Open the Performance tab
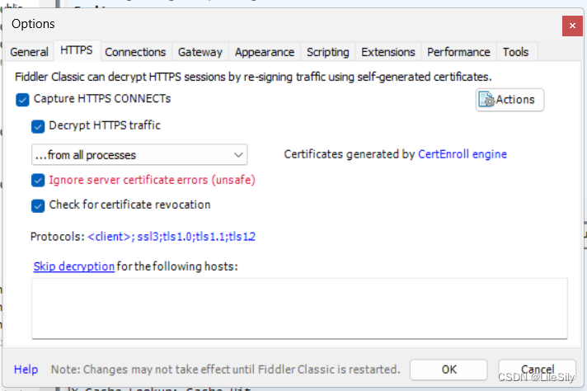This screenshot has height=391, width=587. 458,52
